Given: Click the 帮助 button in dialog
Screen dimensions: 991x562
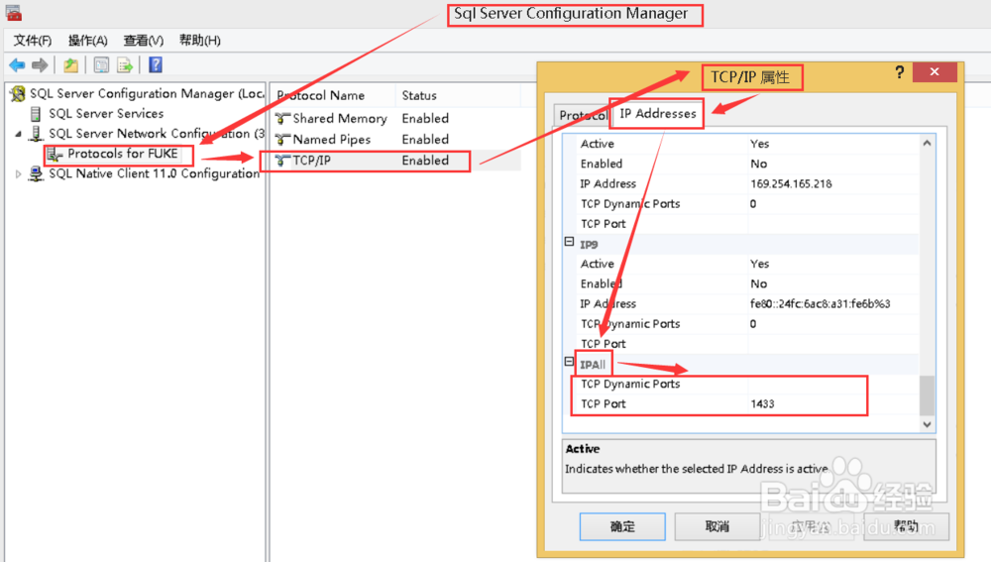Looking at the screenshot, I should point(907,526).
